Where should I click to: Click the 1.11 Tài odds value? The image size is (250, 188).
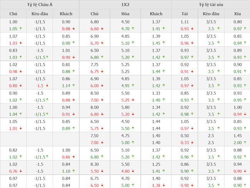coord(185,22)
